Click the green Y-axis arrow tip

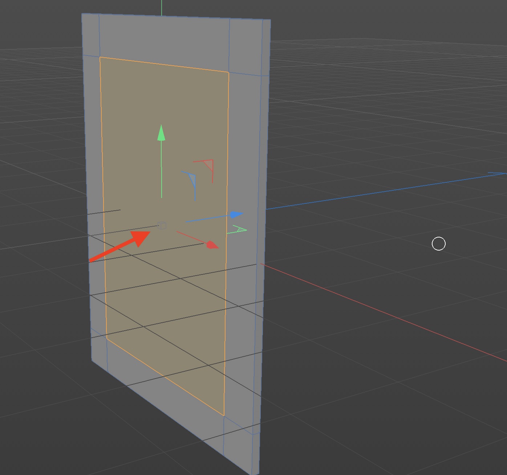click(161, 133)
